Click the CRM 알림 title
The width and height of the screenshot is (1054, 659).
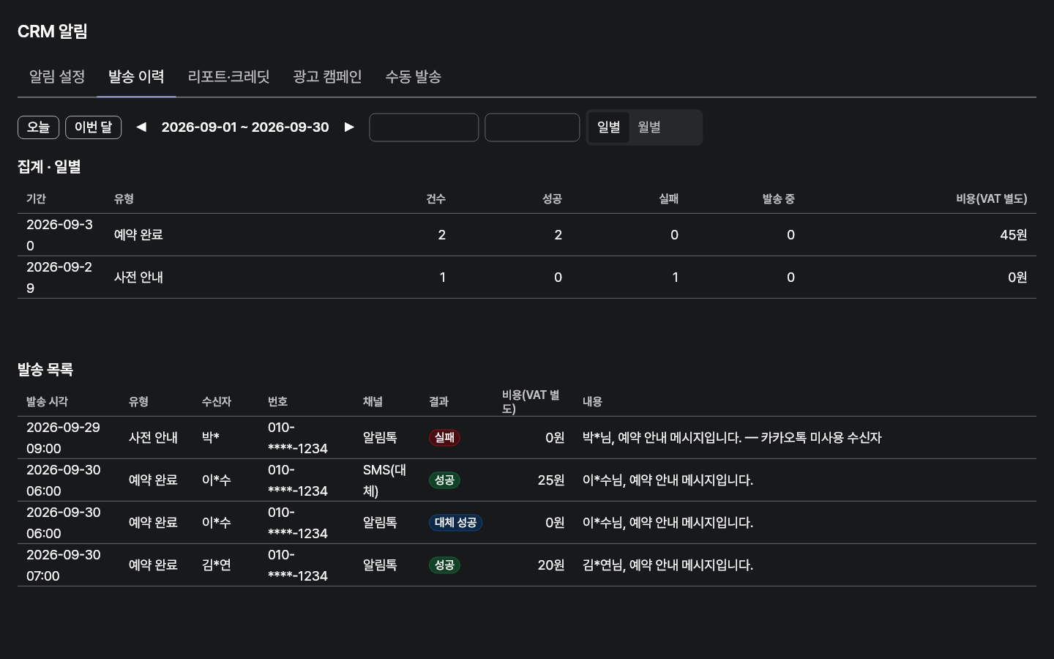tap(53, 31)
